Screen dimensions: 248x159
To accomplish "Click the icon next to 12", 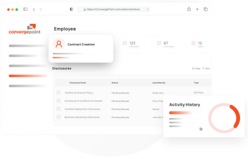I will point(194,43).
